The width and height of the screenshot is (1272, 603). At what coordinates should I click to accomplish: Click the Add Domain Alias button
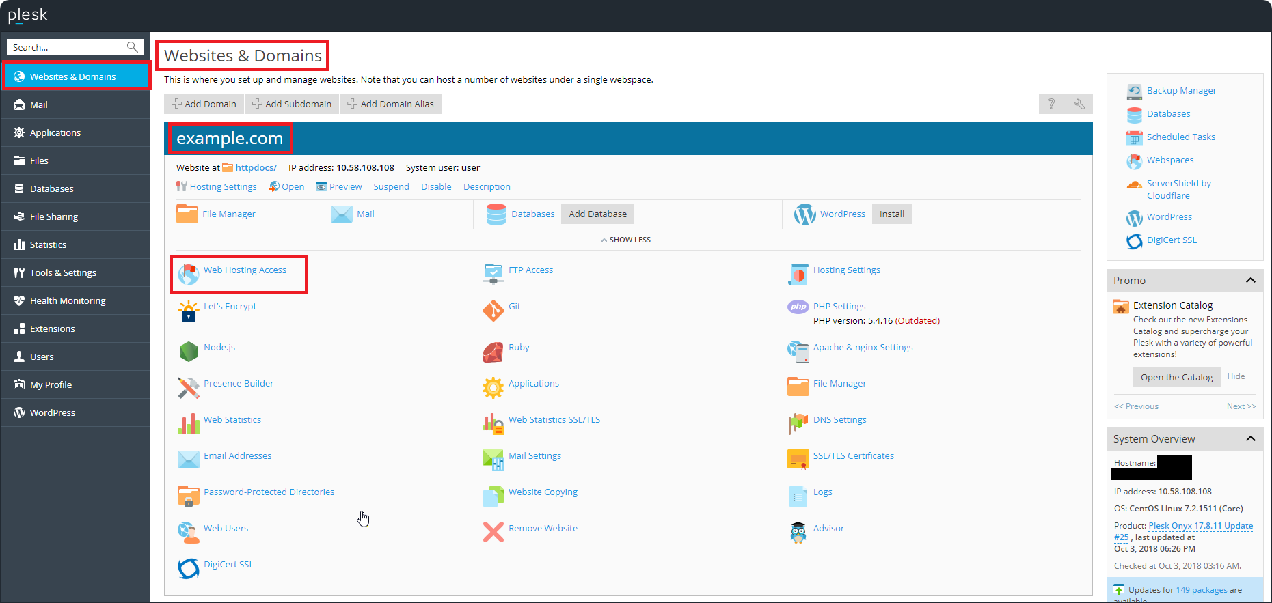(x=390, y=104)
